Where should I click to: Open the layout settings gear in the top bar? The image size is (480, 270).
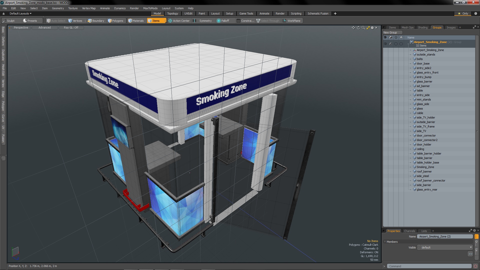click(475, 13)
